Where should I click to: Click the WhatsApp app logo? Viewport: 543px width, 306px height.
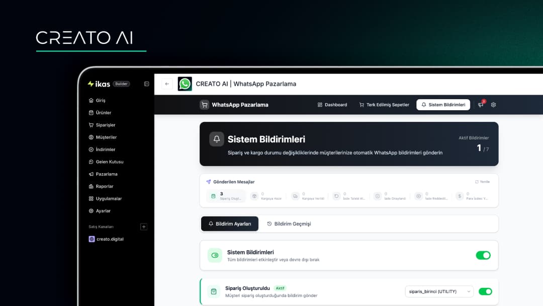(185, 84)
